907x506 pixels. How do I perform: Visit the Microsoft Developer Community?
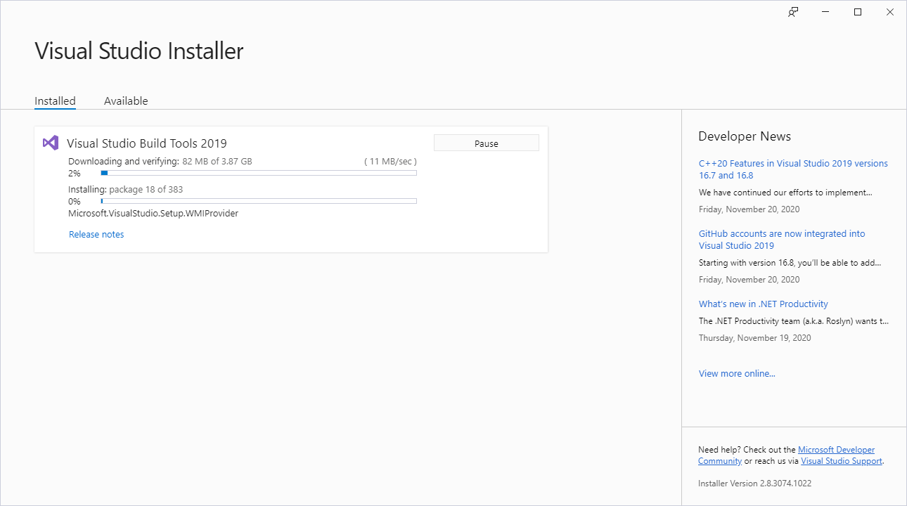pyautogui.click(x=836, y=449)
